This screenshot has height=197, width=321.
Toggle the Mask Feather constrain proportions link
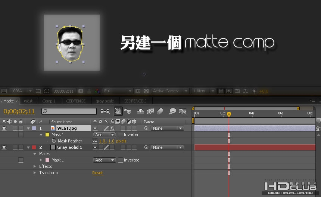coord(95,141)
